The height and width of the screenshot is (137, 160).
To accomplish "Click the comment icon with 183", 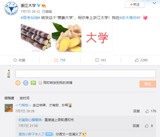I will (x=97, y=60).
